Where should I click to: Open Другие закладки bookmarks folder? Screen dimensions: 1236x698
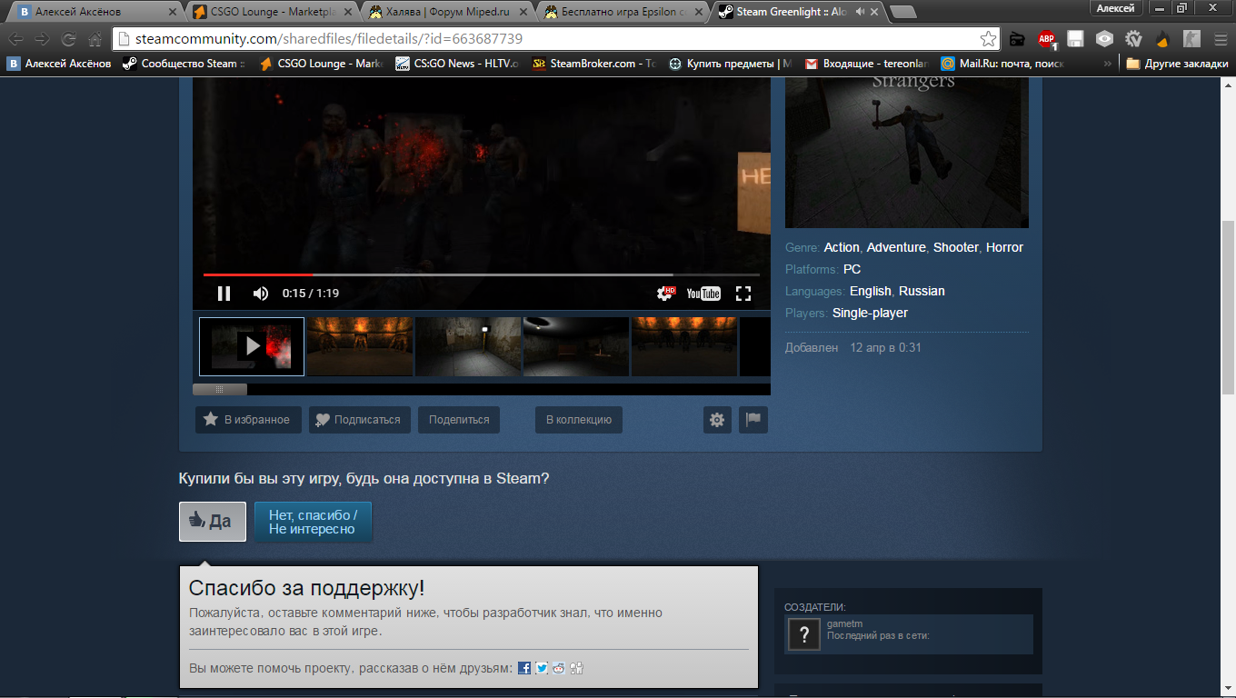click(1177, 64)
